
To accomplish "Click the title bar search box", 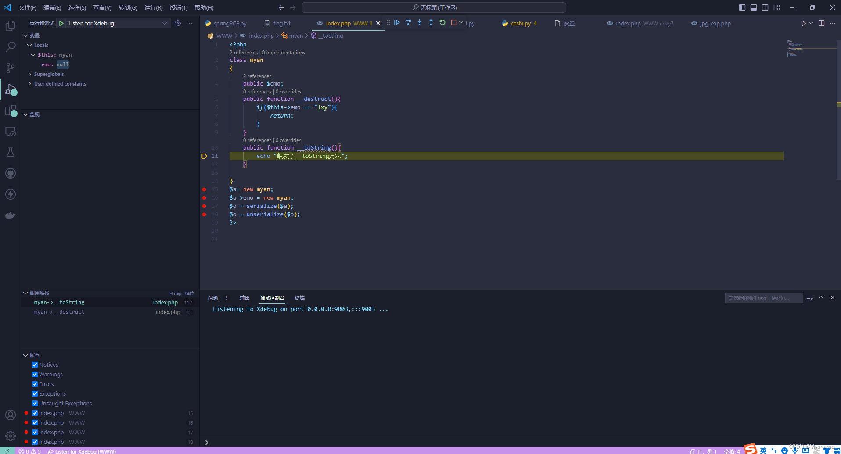I will click(x=434, y=7).
